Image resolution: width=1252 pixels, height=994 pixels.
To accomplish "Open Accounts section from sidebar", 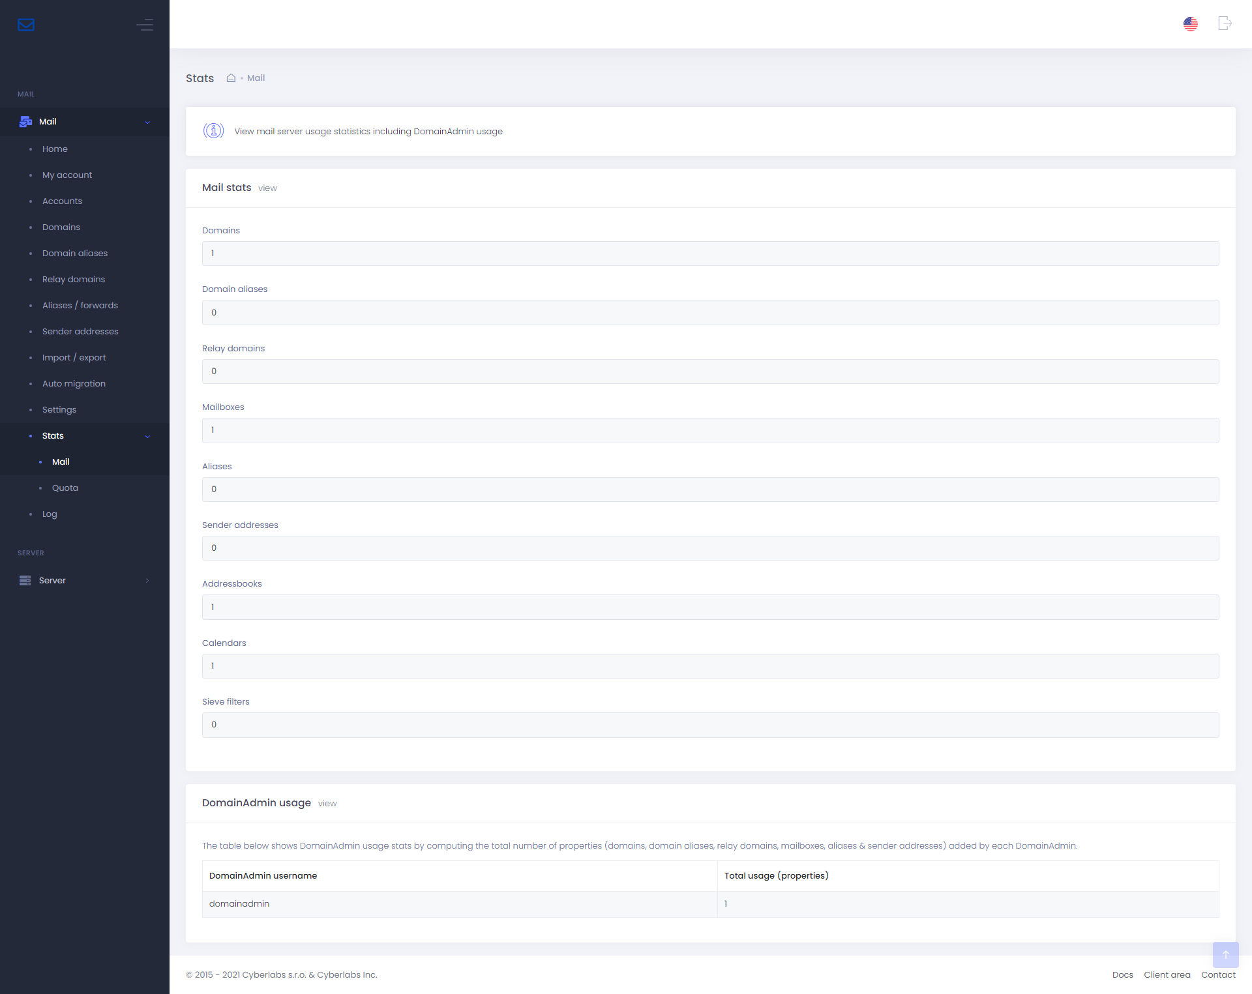I will 62,200.
